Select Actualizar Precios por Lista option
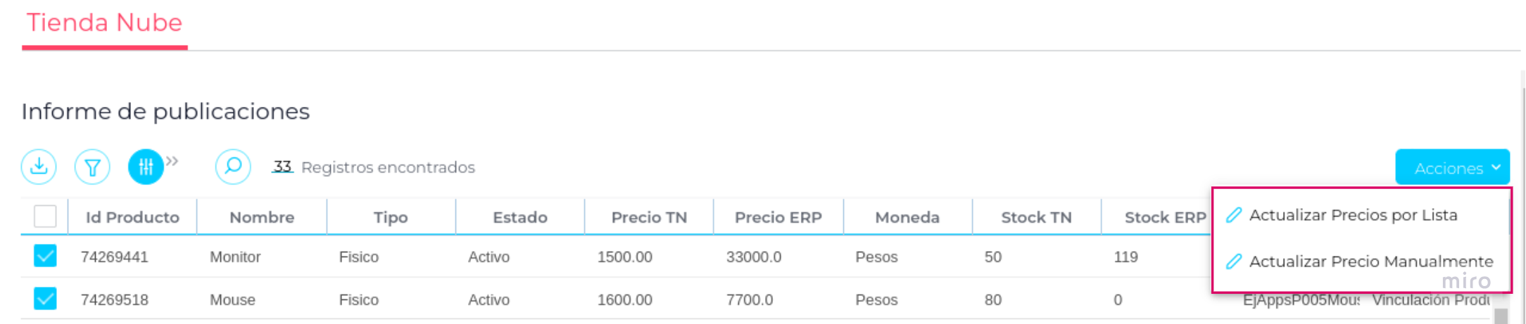 tap(1353, 215)
